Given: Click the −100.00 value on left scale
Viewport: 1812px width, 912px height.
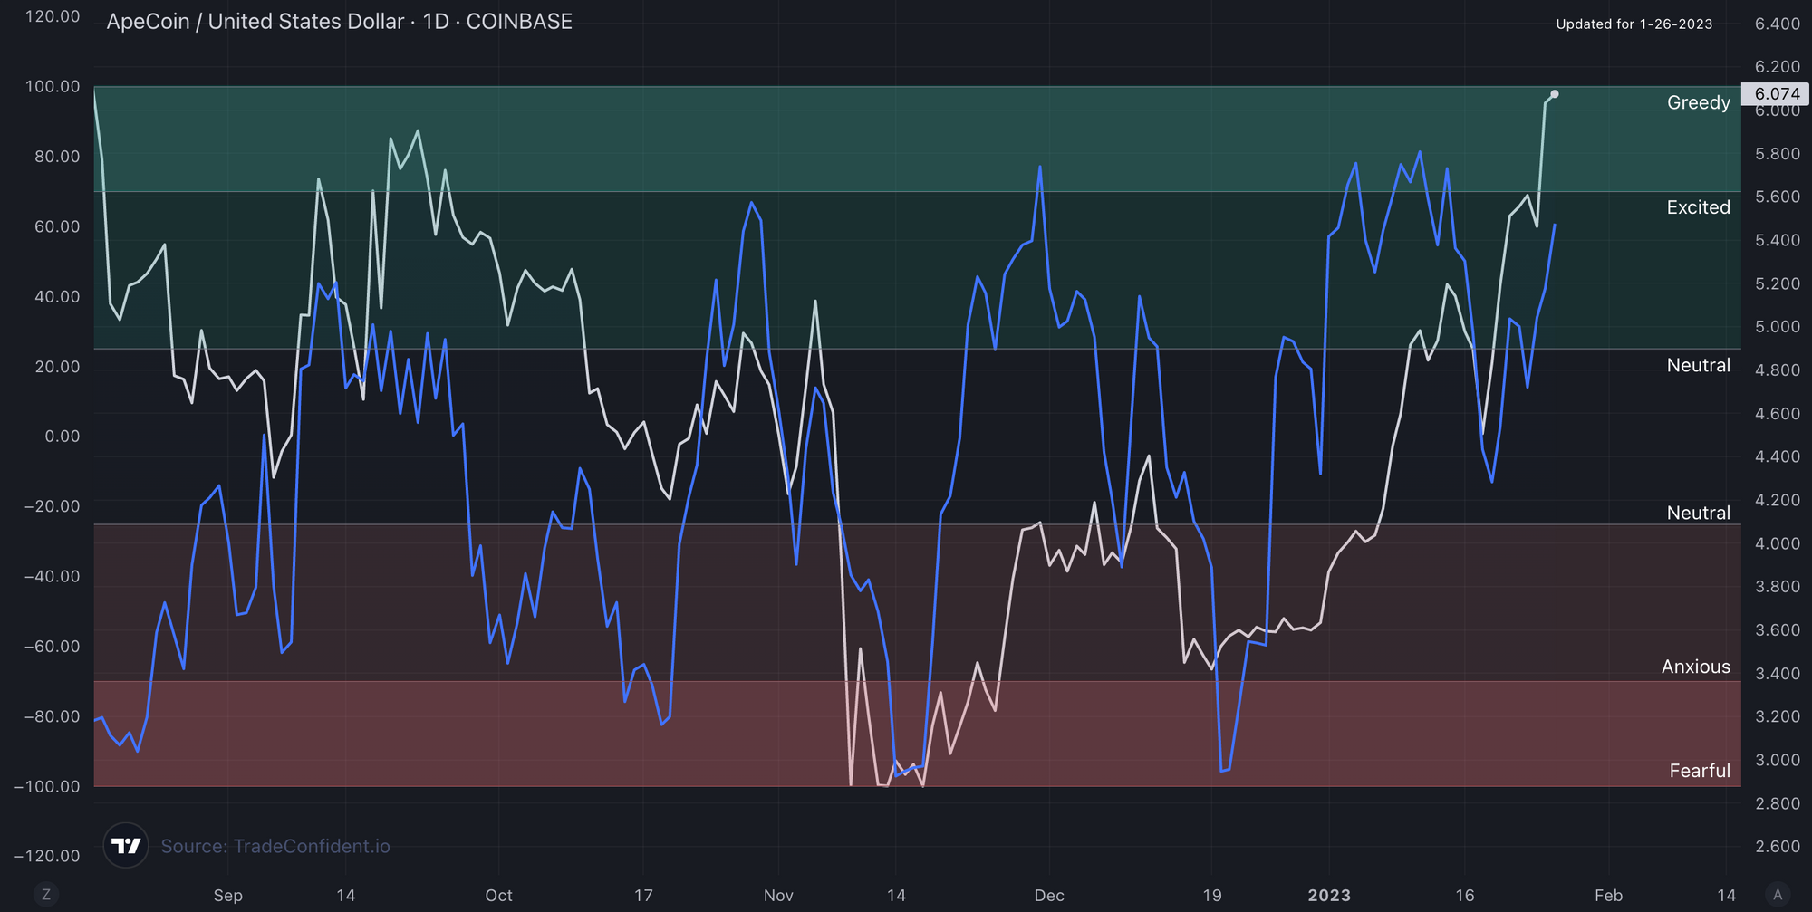Looking at the screenshot, I should [x=47, y=786].
